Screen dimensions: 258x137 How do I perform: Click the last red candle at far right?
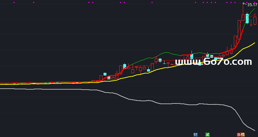click(255, 20)
